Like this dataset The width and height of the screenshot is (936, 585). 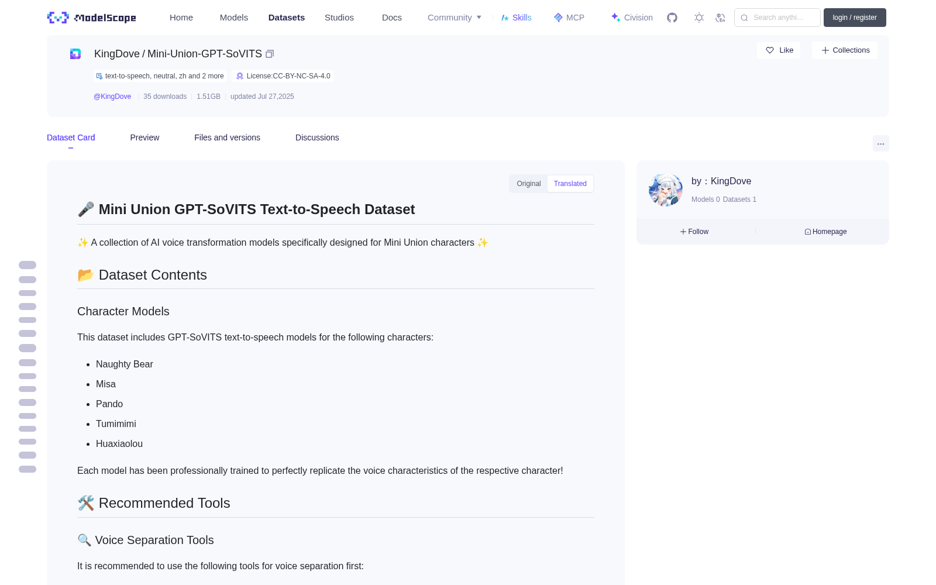point(779,50)
